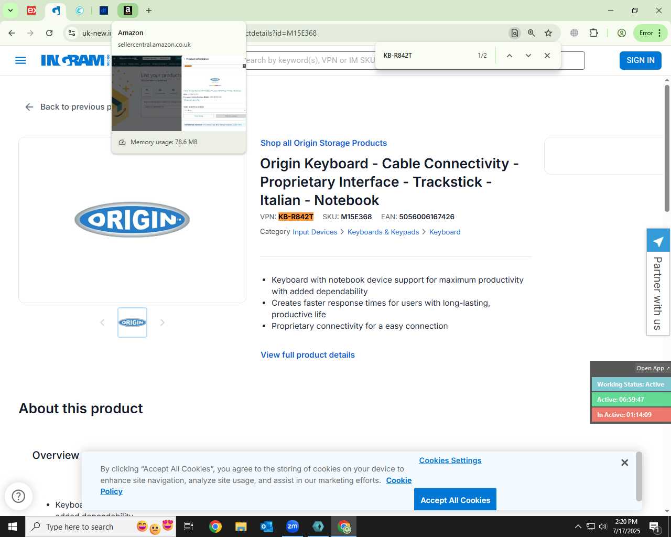Switch to the red 'ex' browser tab
Viewport: 671px width, 537px height.
point(31,10)
